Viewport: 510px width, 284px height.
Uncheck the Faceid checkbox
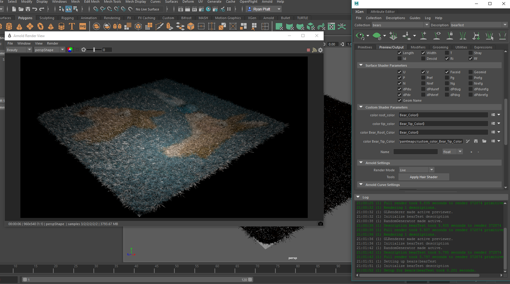click(x=447, y=72)
